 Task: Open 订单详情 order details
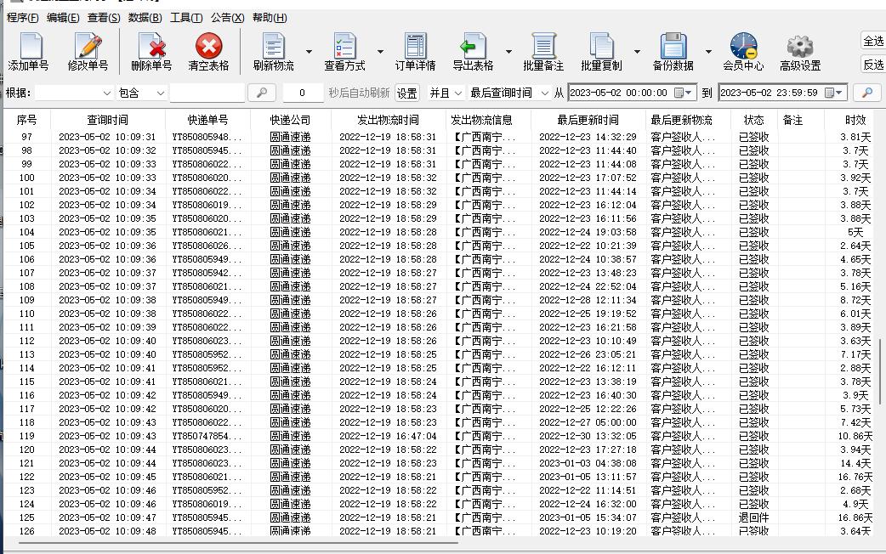[415, 49]
